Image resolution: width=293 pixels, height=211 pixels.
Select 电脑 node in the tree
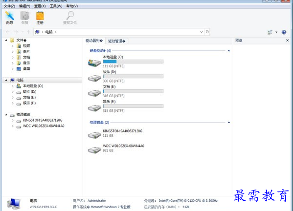click(x=20, y=80)
